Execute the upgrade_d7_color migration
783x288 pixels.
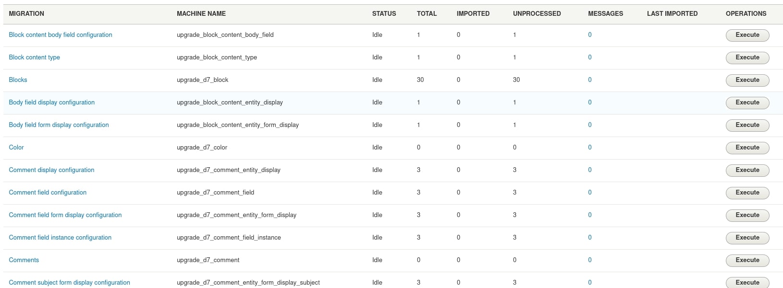pos(747,148)
